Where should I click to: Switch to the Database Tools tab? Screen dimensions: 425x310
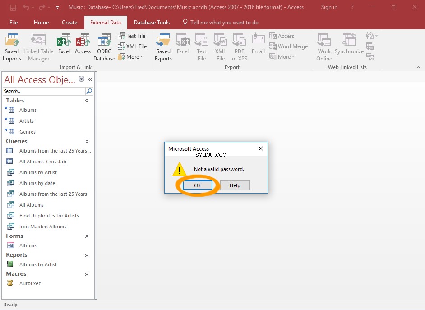[152, 23]
